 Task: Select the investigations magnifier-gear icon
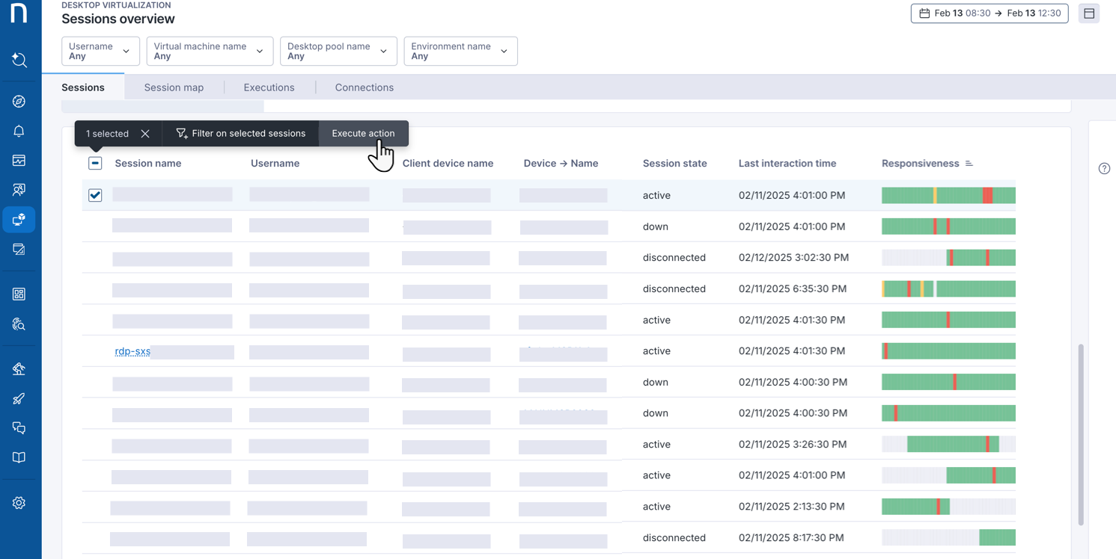pos(20,324)
